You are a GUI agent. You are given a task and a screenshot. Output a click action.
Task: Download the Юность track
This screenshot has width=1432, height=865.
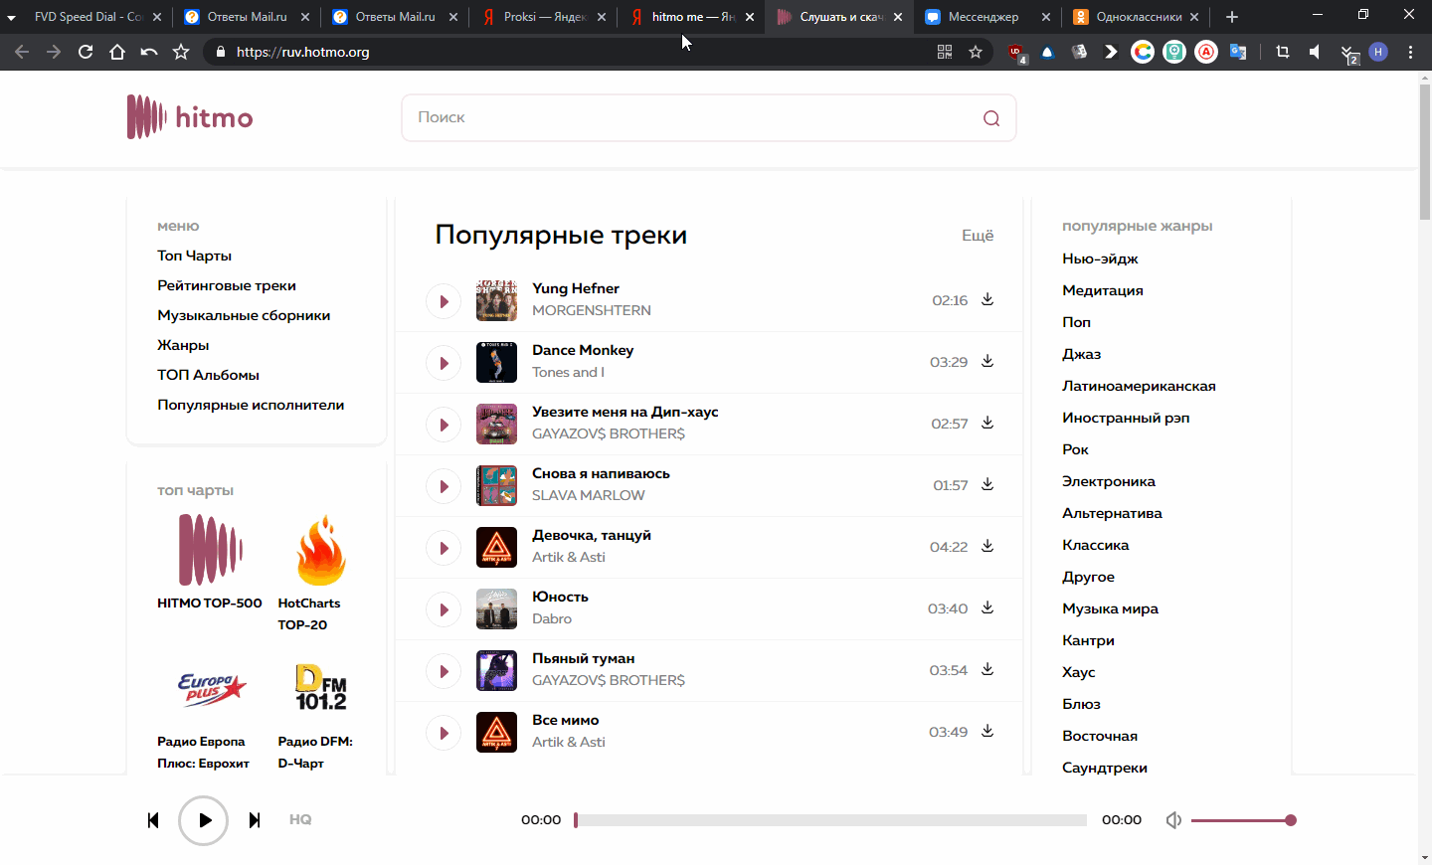(987, 607)
